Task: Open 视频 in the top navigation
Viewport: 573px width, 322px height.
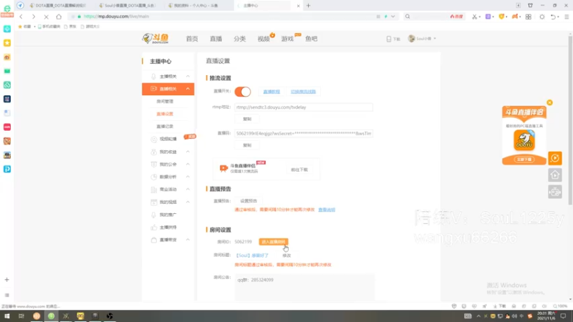Action: (264, 39)
